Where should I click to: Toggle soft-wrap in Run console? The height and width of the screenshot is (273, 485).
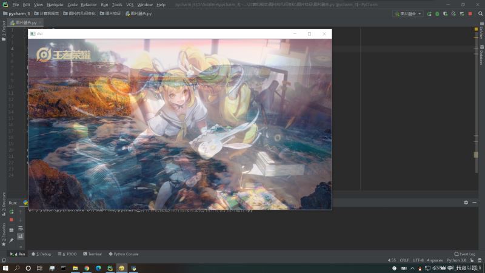click(21, 229)
